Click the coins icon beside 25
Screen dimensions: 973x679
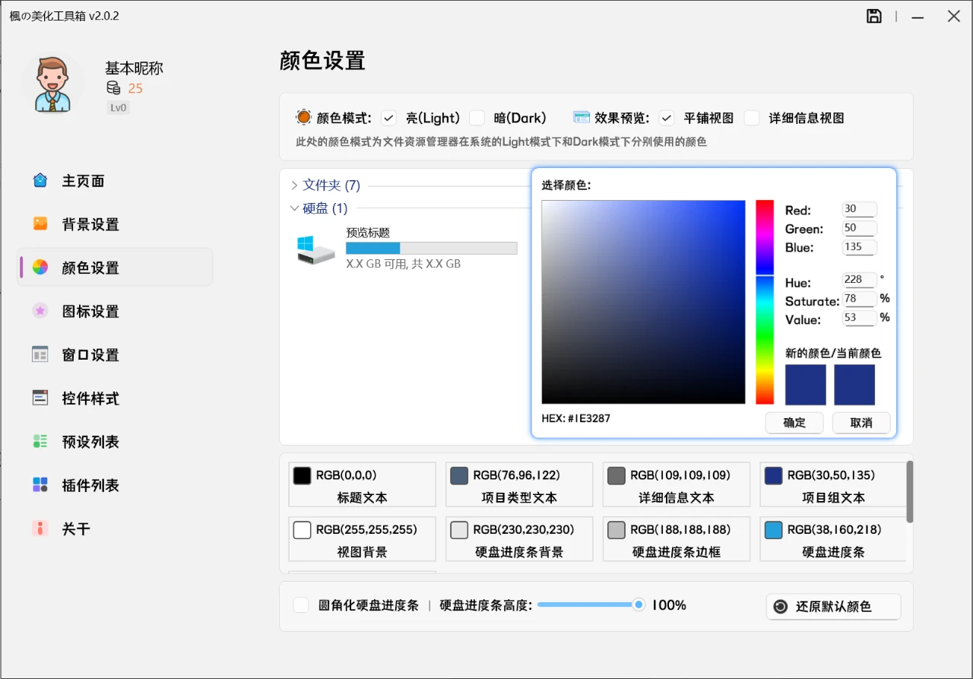click(113, 88)
